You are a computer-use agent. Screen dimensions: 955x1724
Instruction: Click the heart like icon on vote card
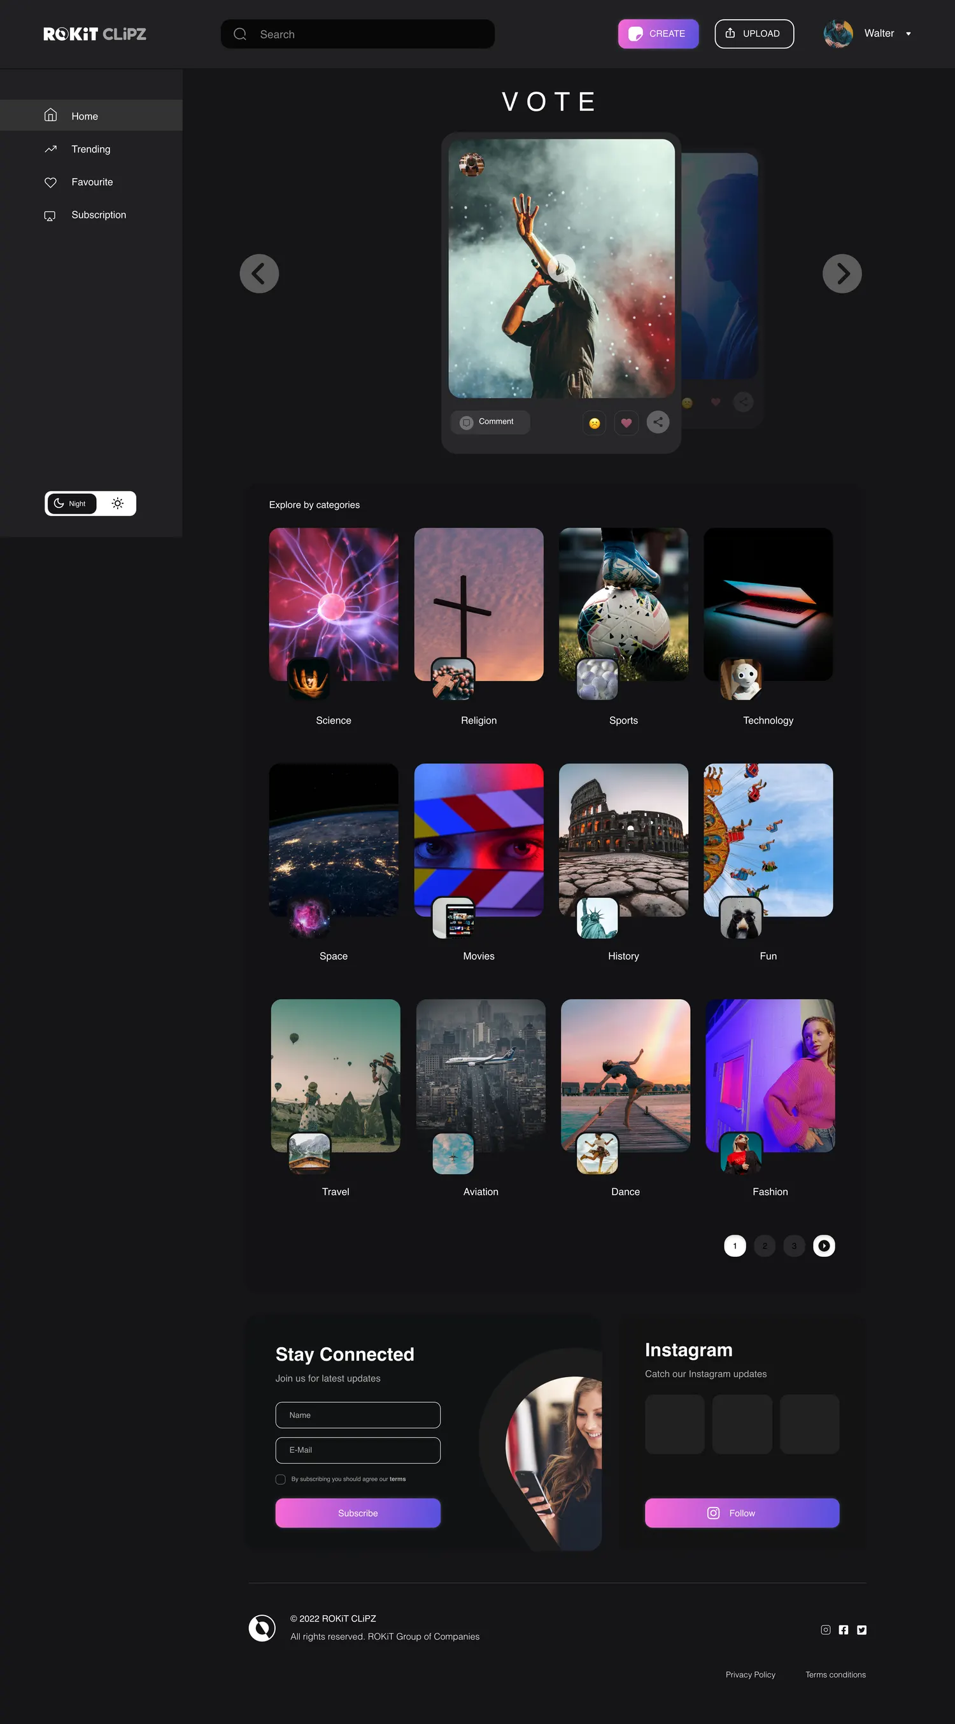click(x=626, y=423)
